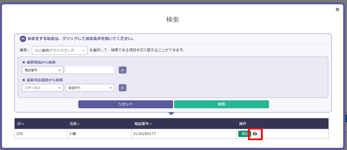Open the 業務 dropdown showing 〇〇業務アウトバウンド
This screenshot has width=347, height=150.
[60, 50]
